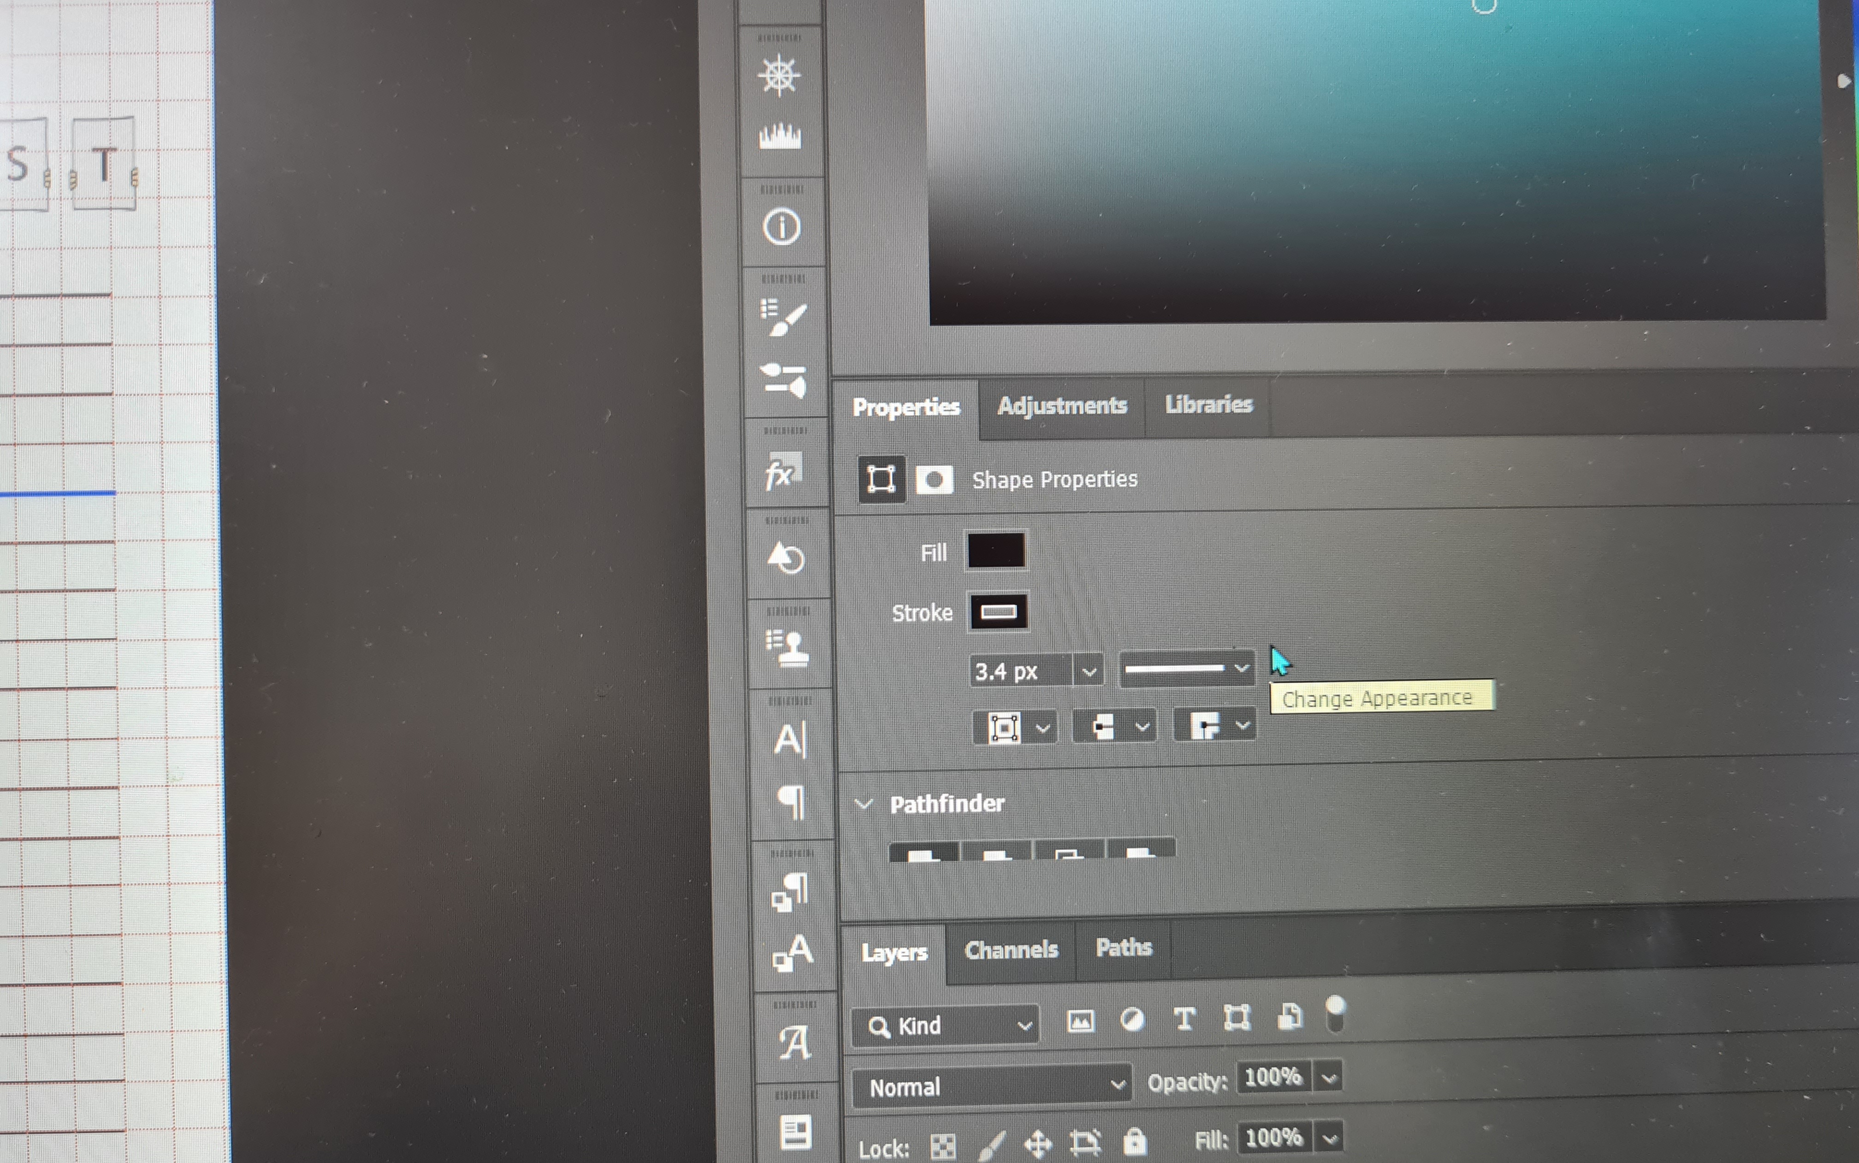Image resolution: width=1859 pixels, height=1163 pixels.
Task: Open the Histogram panel icon
Action: coord(780,137)
